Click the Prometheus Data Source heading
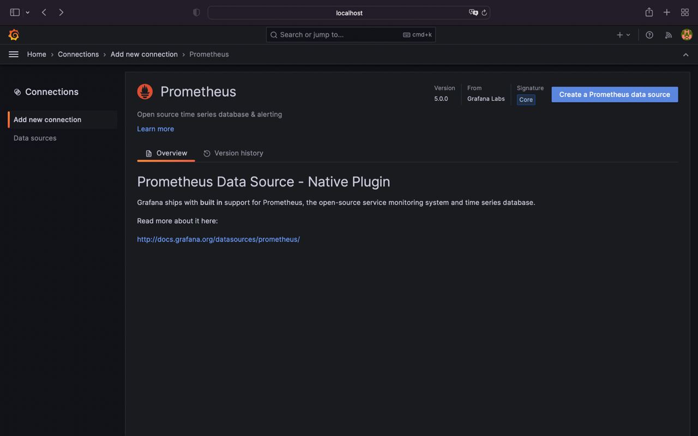The image size is (698, 436). pos(263,181)
